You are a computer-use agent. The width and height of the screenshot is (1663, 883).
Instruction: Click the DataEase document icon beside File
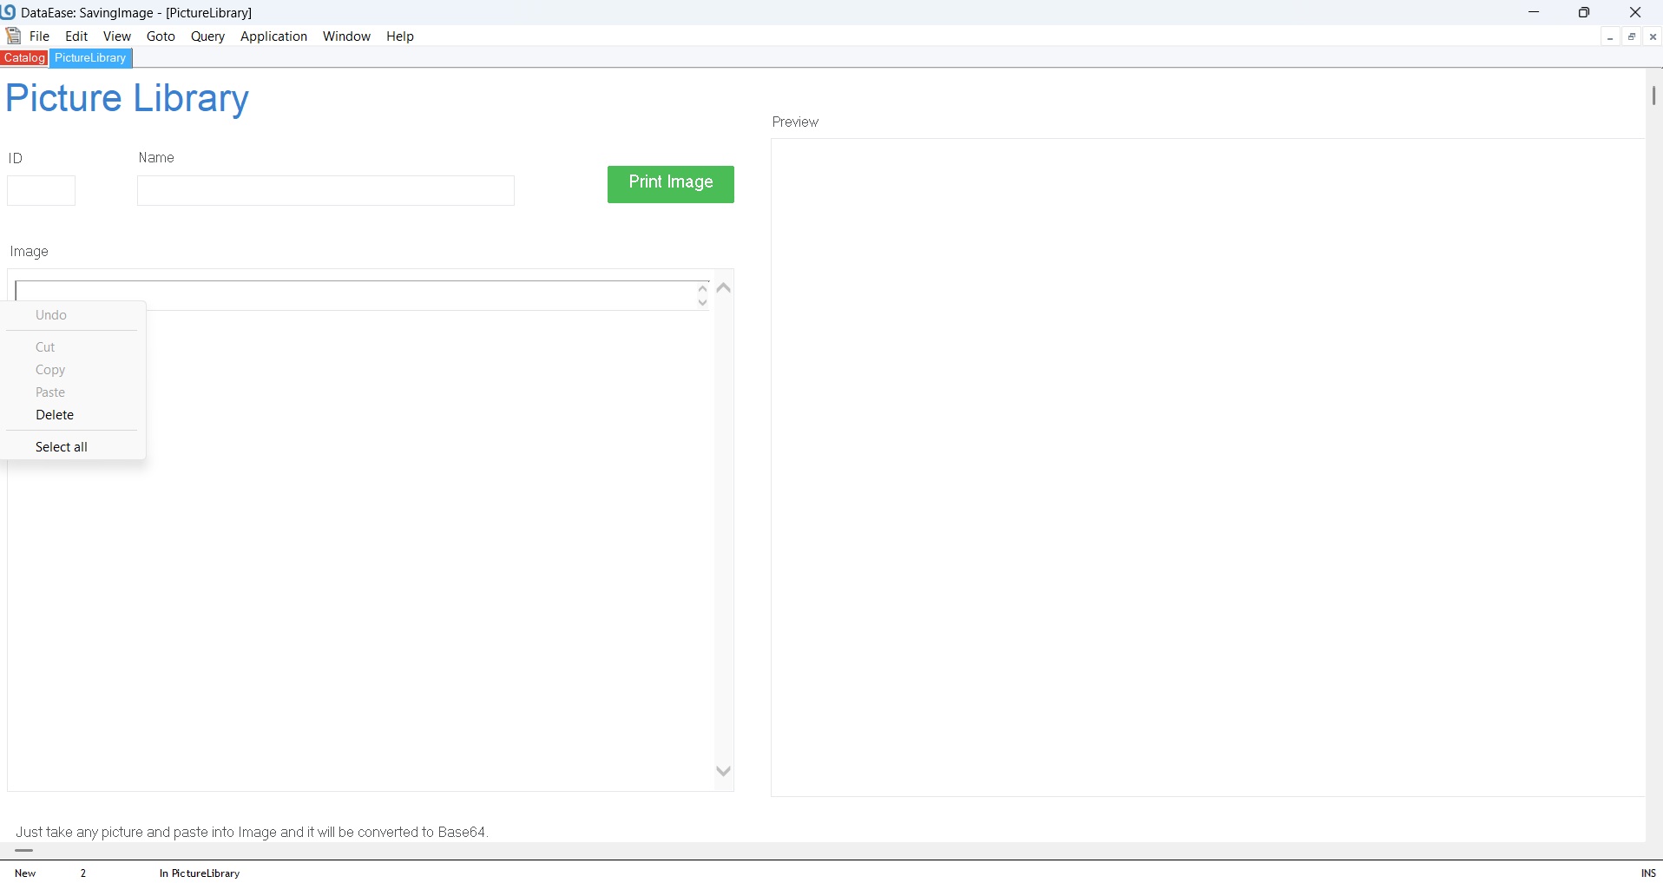(x=13, y=36)
